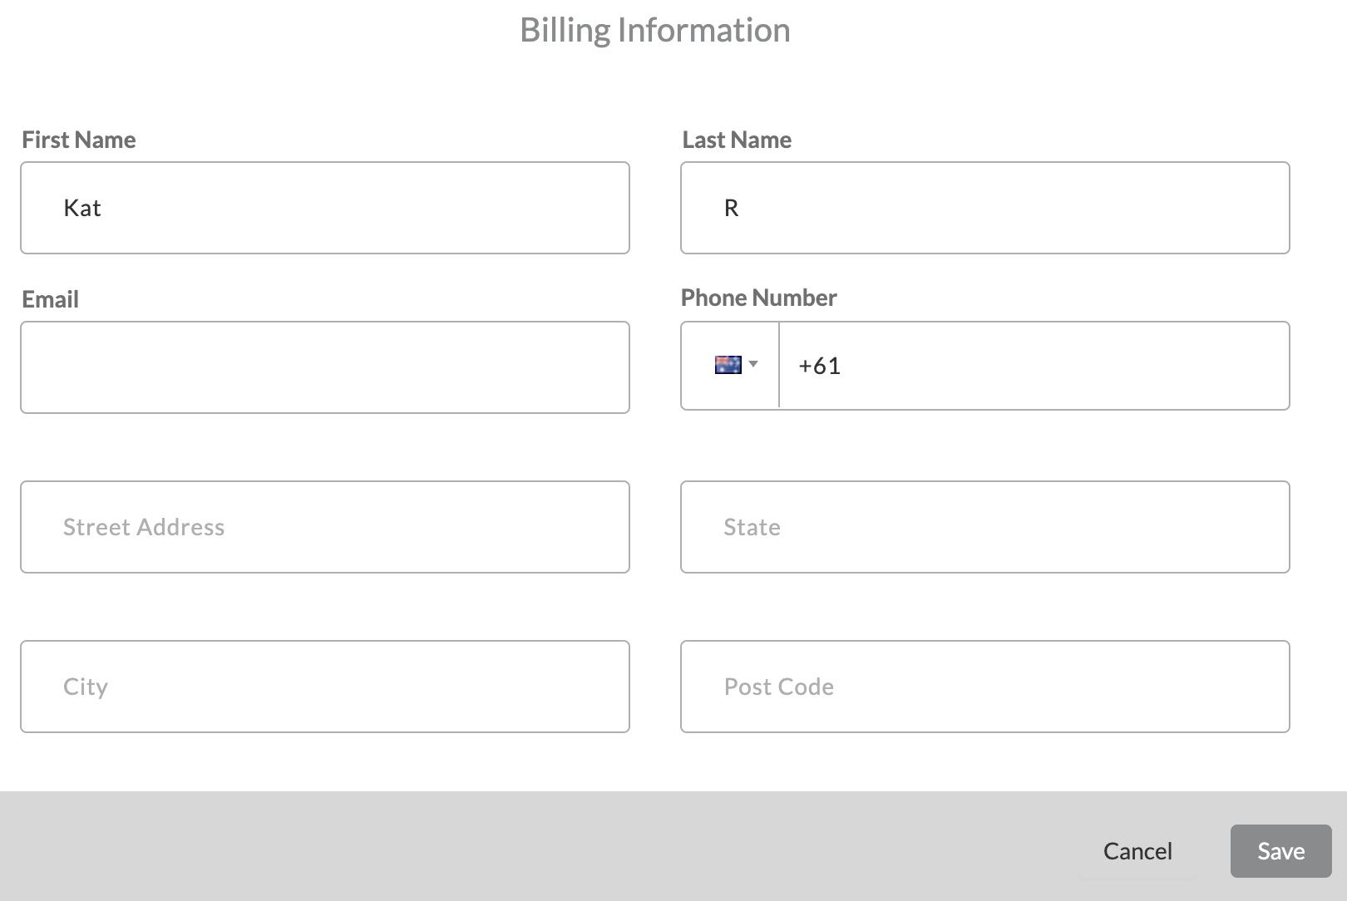The width and height of the screenshot is (1347, 901).
Task: Click the Save button
Action: (x=1280, y=850)
